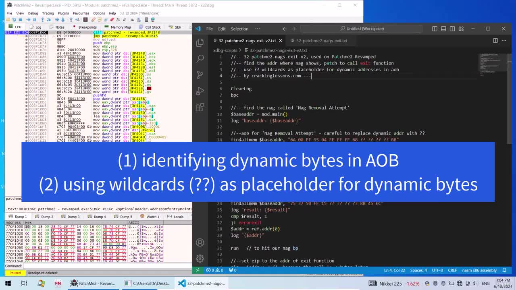Viewport: 516px width, 290px height.
Task: Open file icon in x32dbg toolbar
Action: (8, 19)
